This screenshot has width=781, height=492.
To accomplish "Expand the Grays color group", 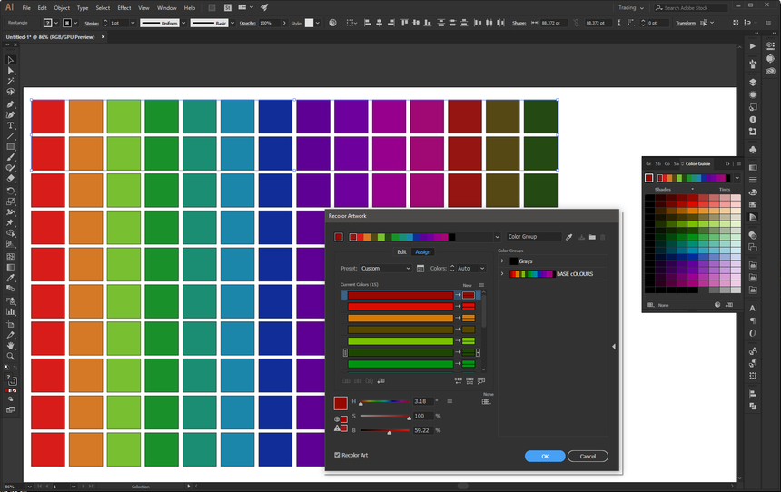I will click(502, 261).
